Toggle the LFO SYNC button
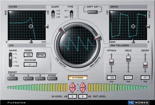Screen dimensions: 155x105 pos(41,55)
